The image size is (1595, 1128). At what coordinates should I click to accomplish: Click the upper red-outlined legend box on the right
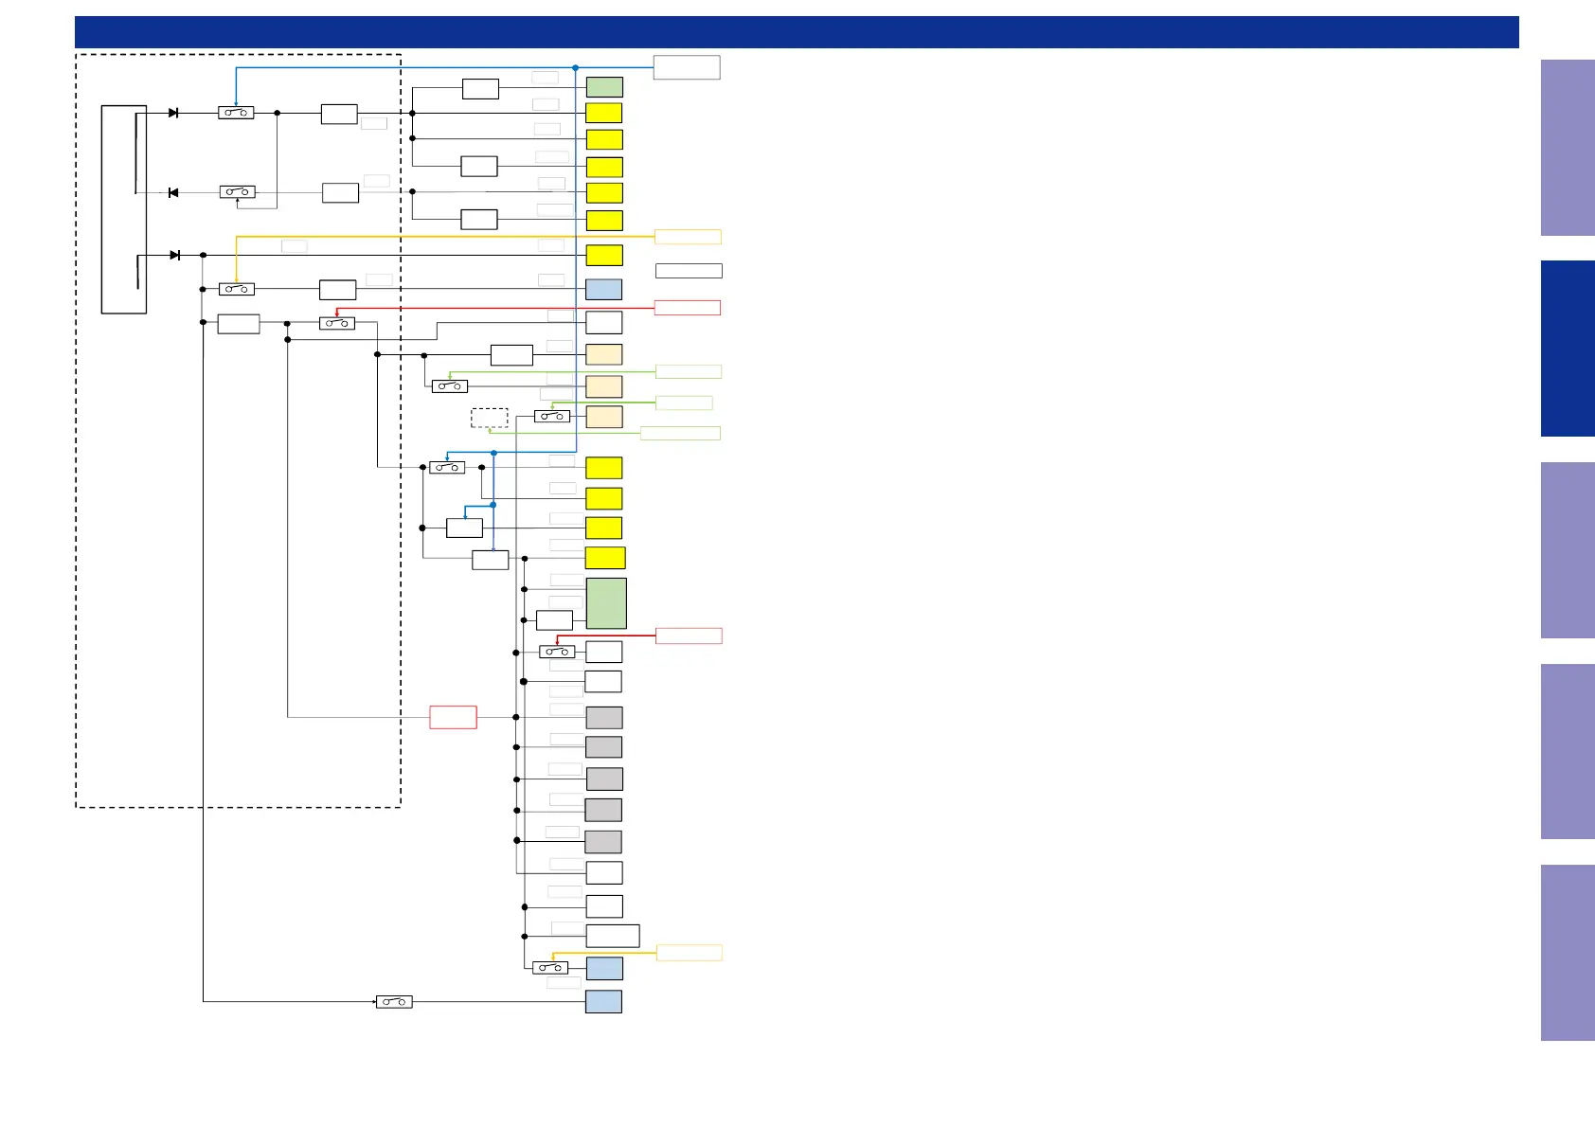688,308
